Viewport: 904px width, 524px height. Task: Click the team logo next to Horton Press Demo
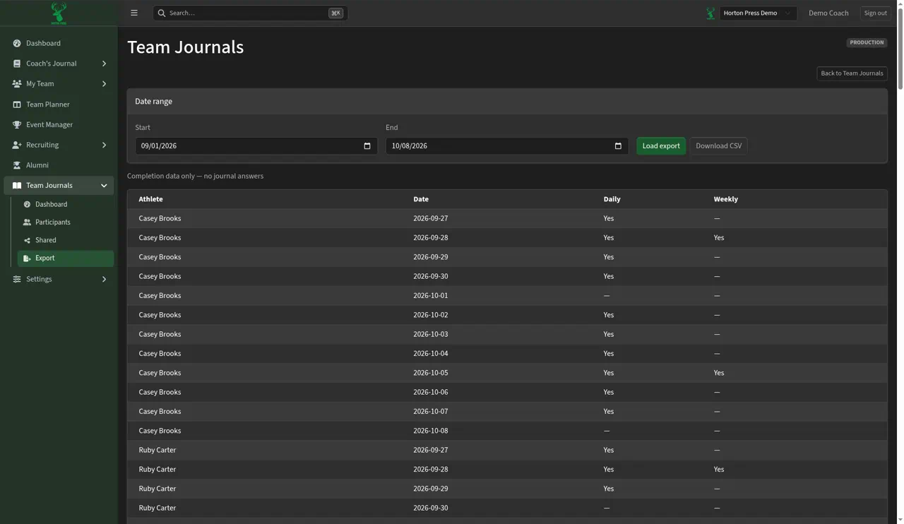pyautogui.click(x=710, y=13)
